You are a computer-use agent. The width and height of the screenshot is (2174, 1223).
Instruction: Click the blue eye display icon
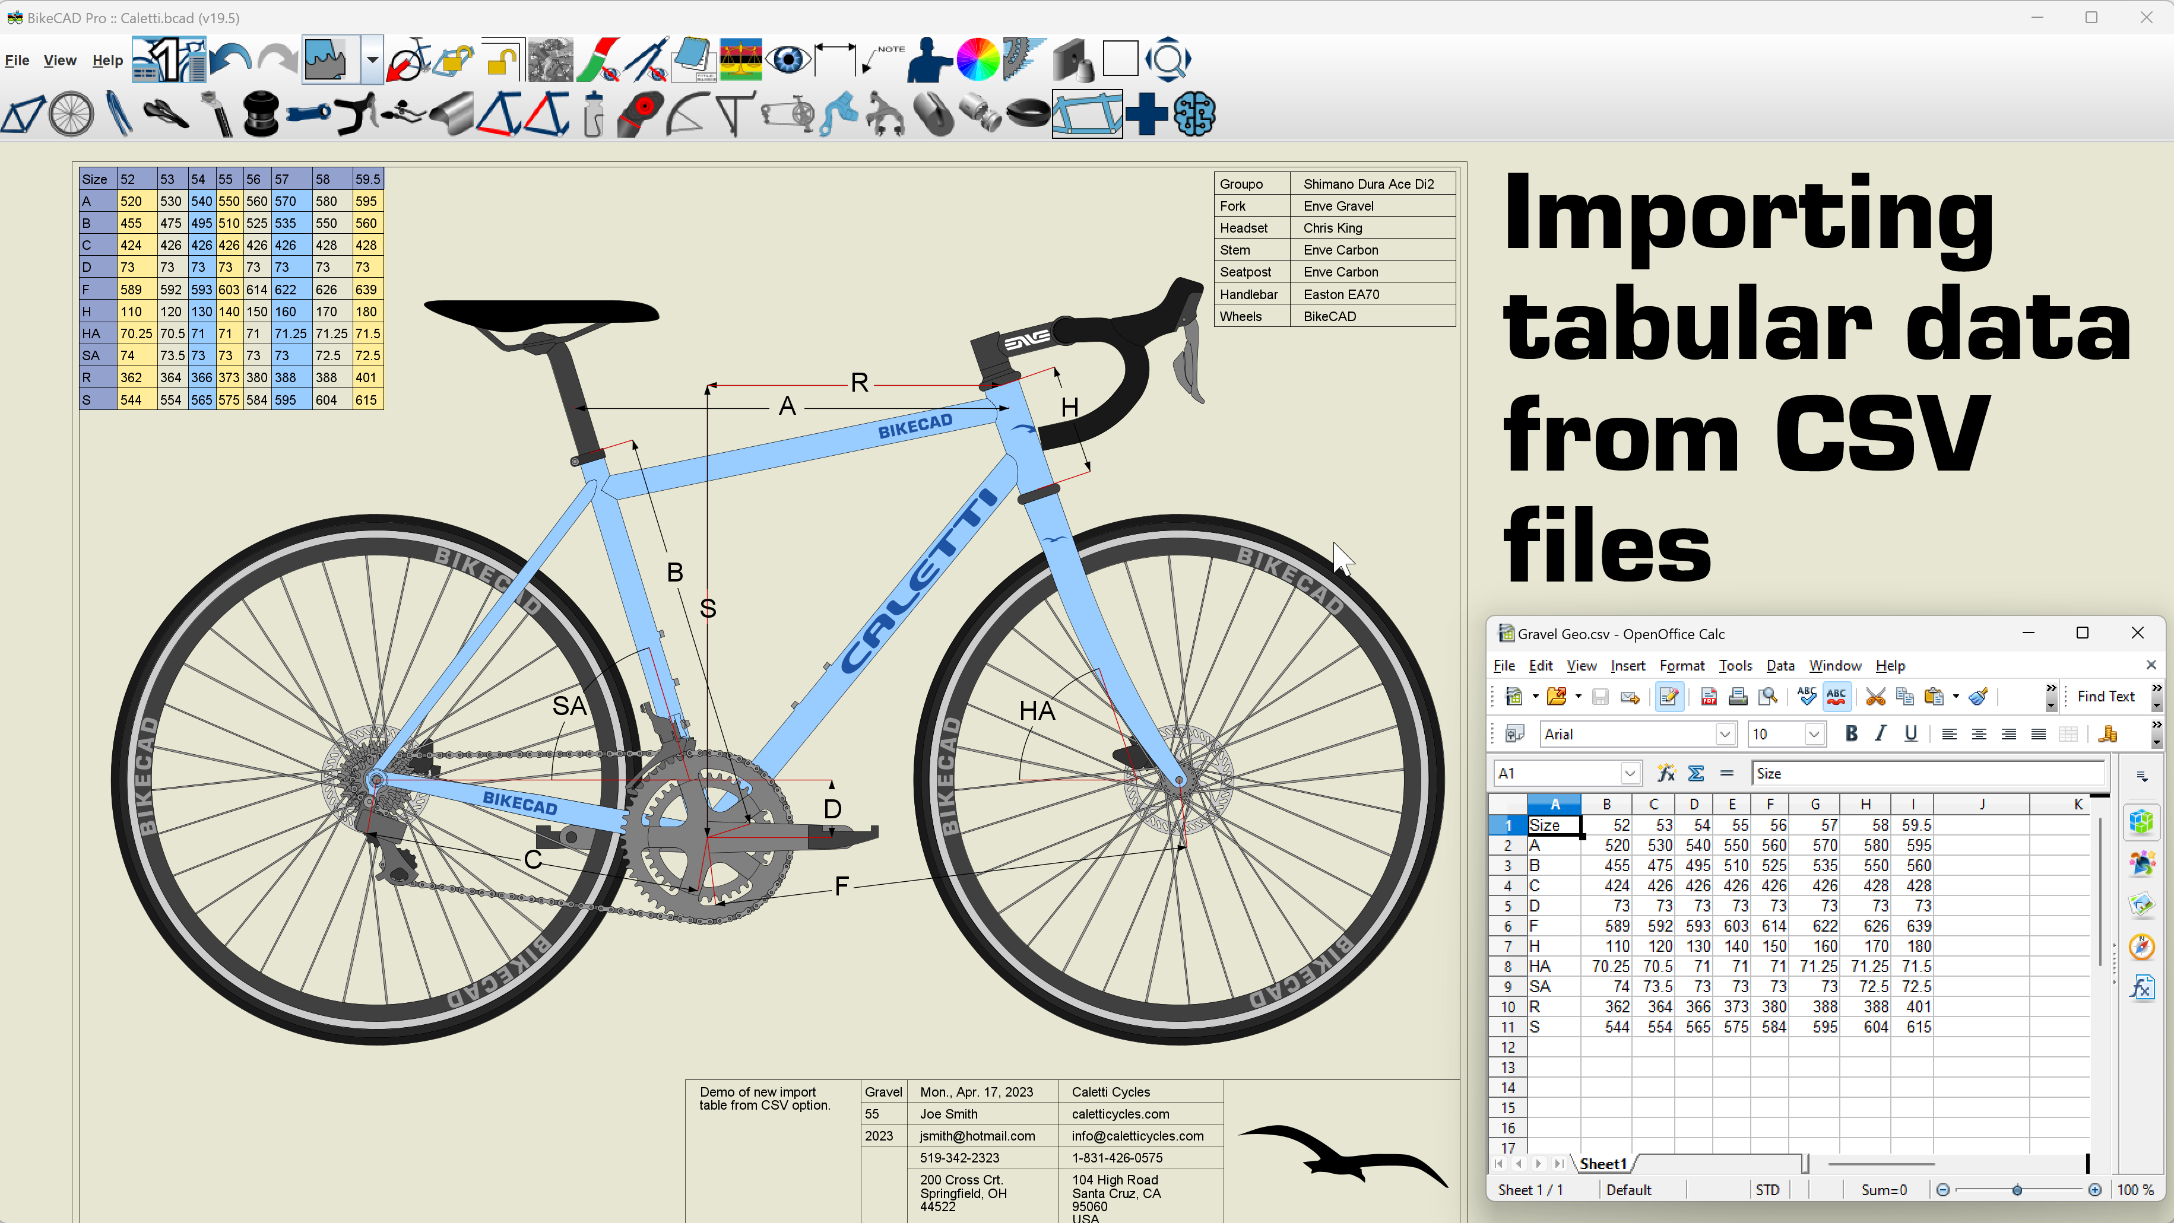pos(788,60)
